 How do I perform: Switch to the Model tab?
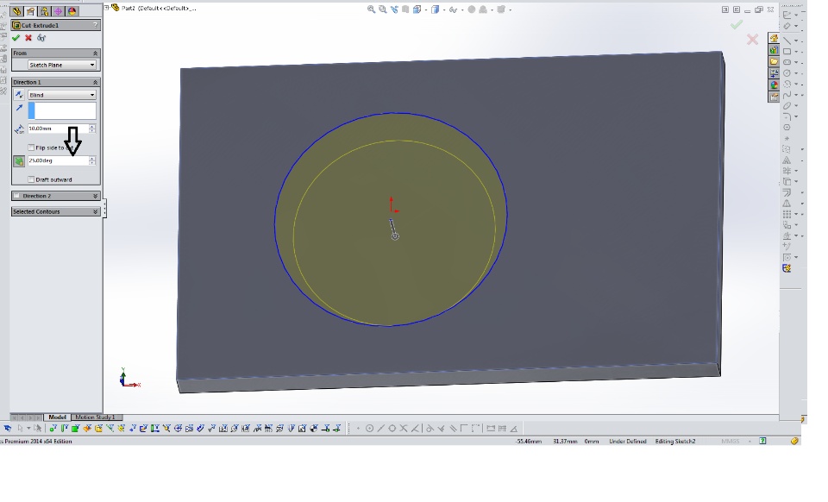[57, 417]
